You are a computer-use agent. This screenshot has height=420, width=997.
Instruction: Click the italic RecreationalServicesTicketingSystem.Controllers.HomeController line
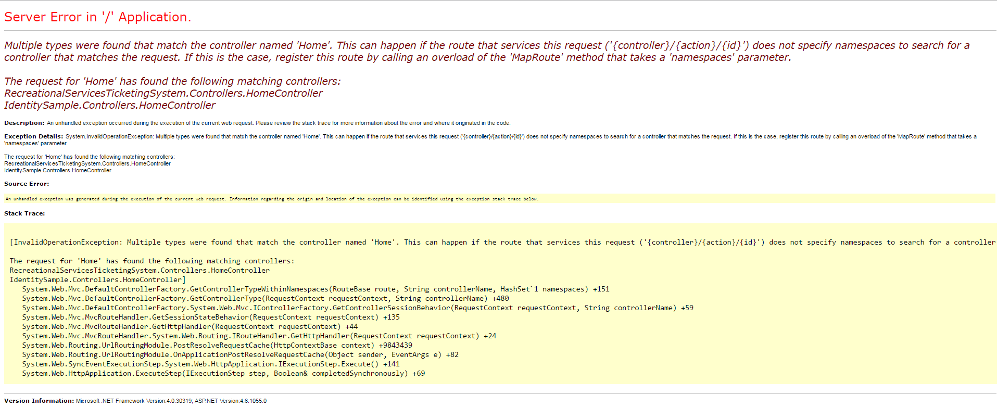(163, 93)
